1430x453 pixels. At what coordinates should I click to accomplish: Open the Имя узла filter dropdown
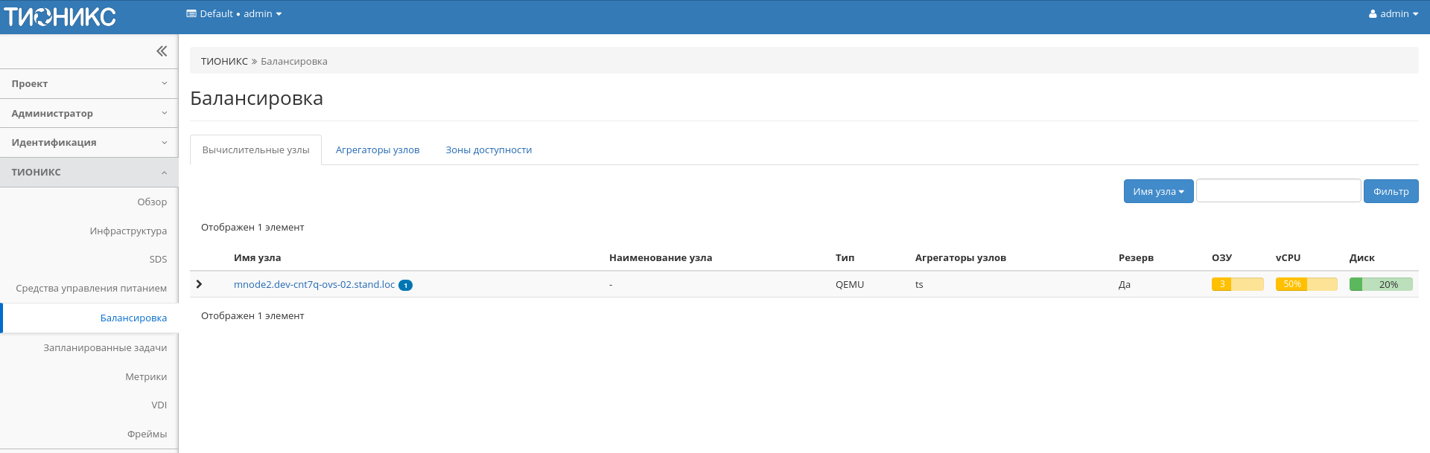pyautogui.click(x=1158, y=191)
